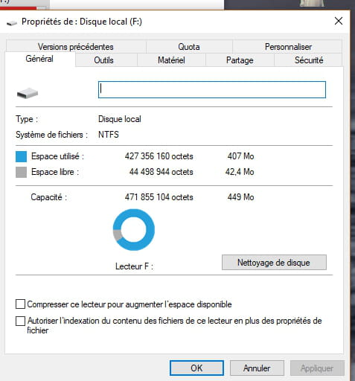Go to the Partage tab

point(240,60)
